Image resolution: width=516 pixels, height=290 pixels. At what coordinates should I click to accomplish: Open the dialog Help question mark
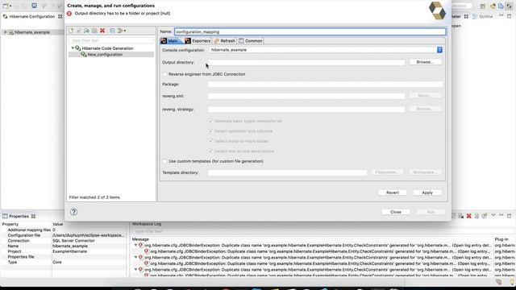point(73,212)
